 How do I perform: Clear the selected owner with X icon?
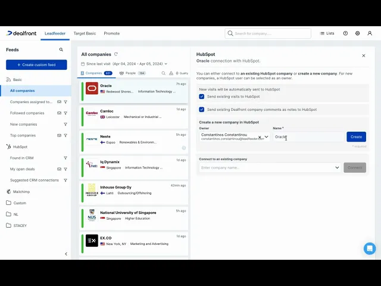260,137
